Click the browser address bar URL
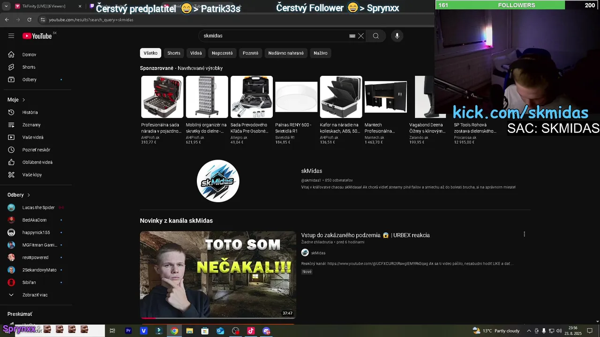 click(x=91, y=20)
